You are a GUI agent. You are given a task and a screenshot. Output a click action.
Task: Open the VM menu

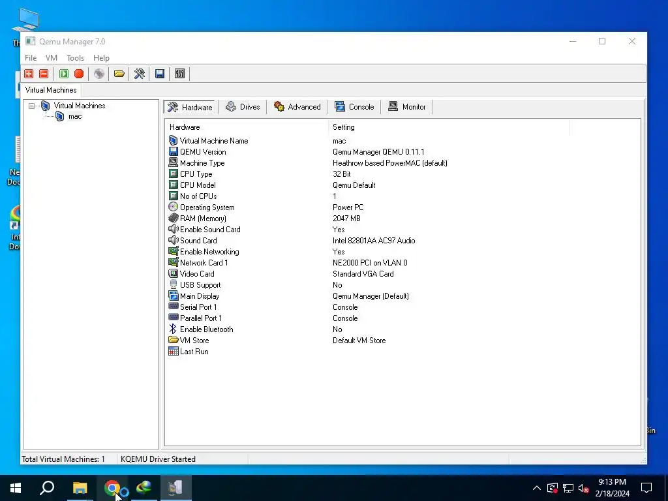52,58
